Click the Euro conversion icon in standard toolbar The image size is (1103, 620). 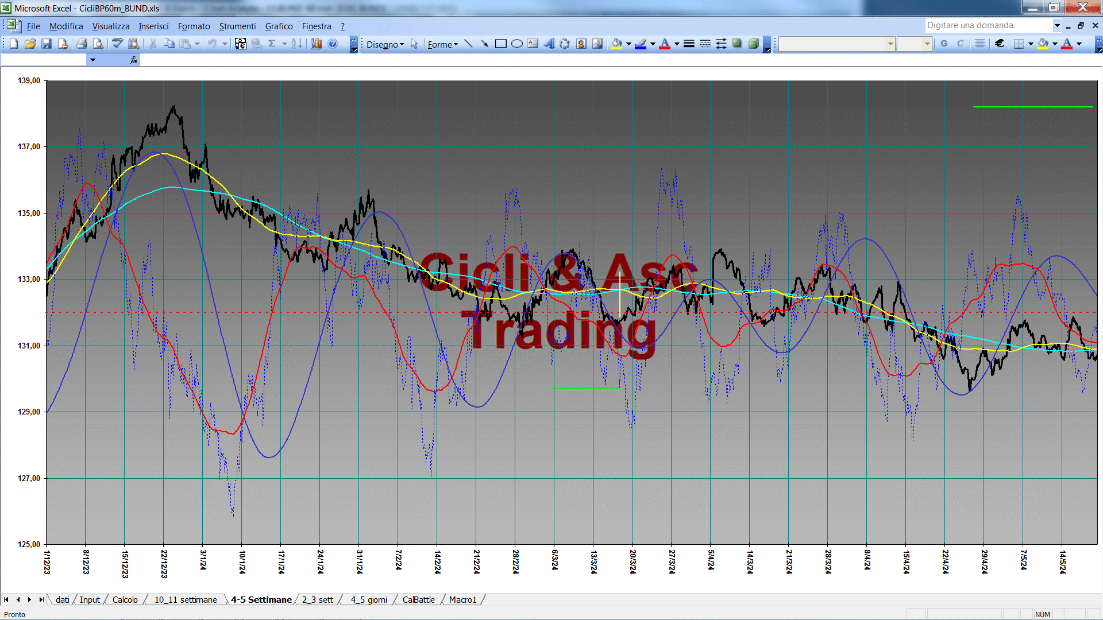[241, 44]
